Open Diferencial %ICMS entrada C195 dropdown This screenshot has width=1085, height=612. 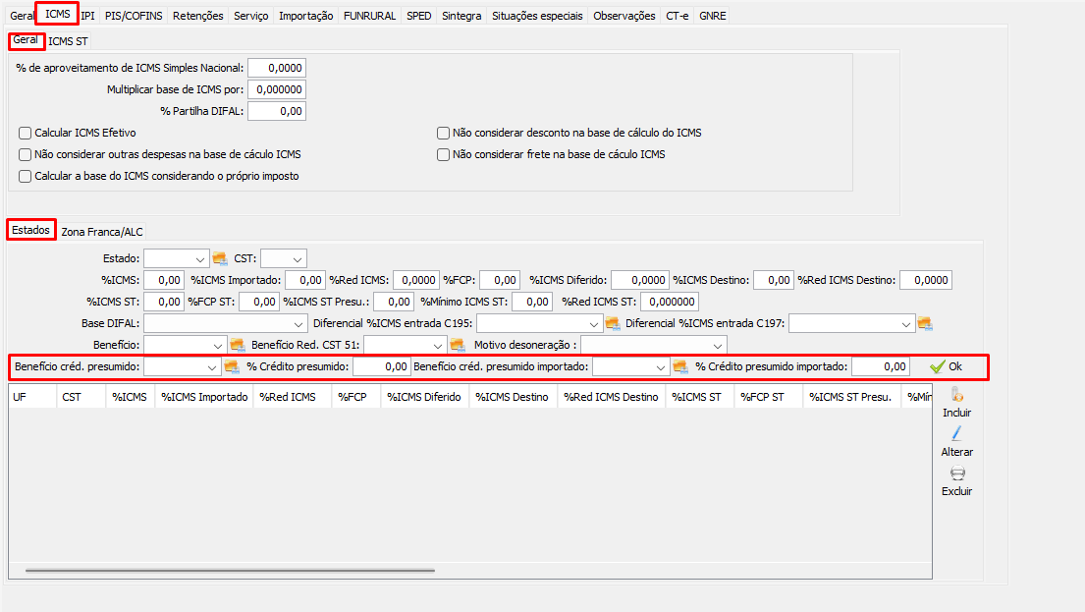(x=539, y=323)
